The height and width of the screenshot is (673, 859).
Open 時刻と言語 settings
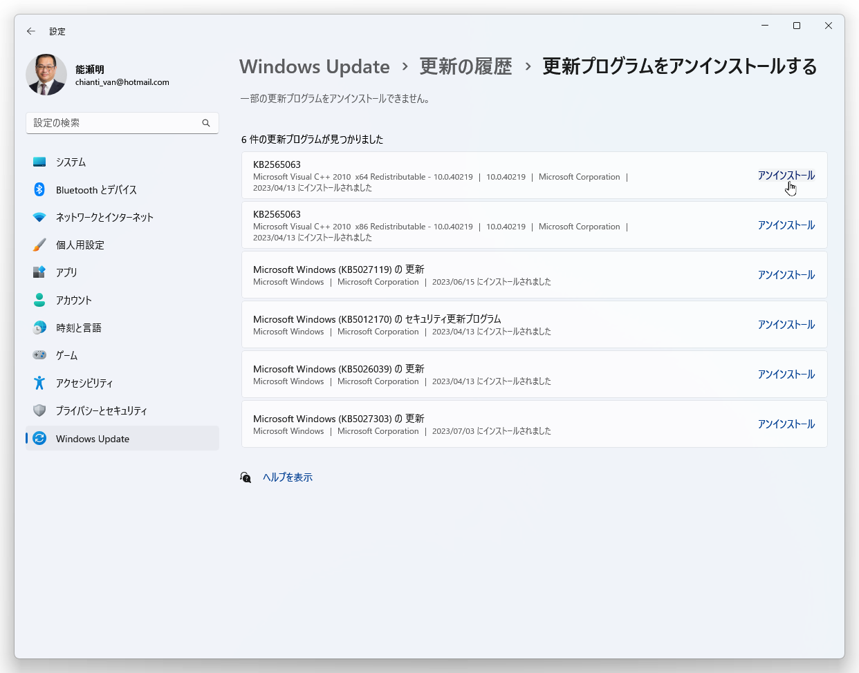[122, 328]
